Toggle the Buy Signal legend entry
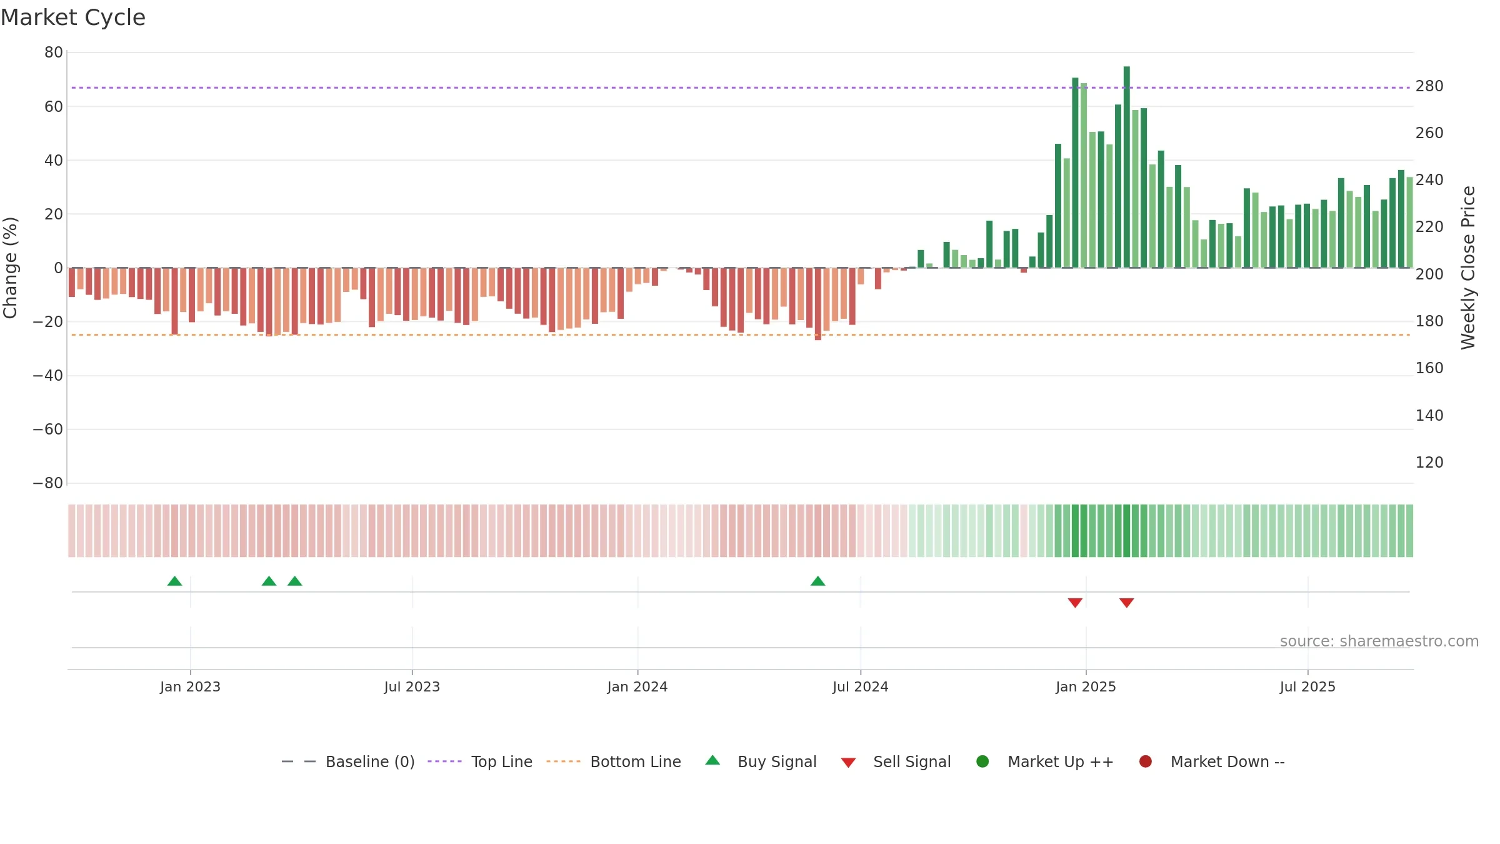Screen dimensions: 1500x844 click(x=761, y=761)
